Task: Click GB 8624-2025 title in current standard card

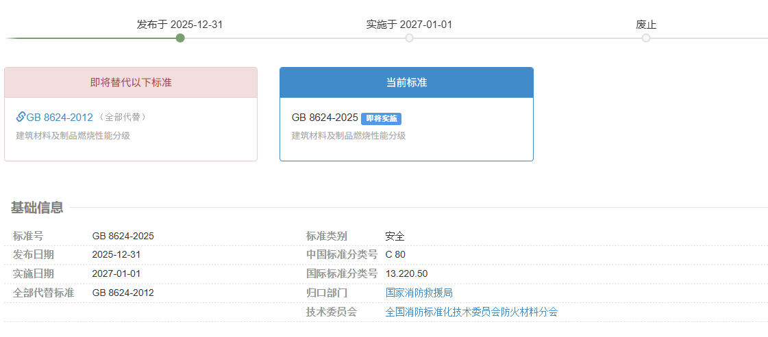Action: pyautogui.click(x=325, y=118)
